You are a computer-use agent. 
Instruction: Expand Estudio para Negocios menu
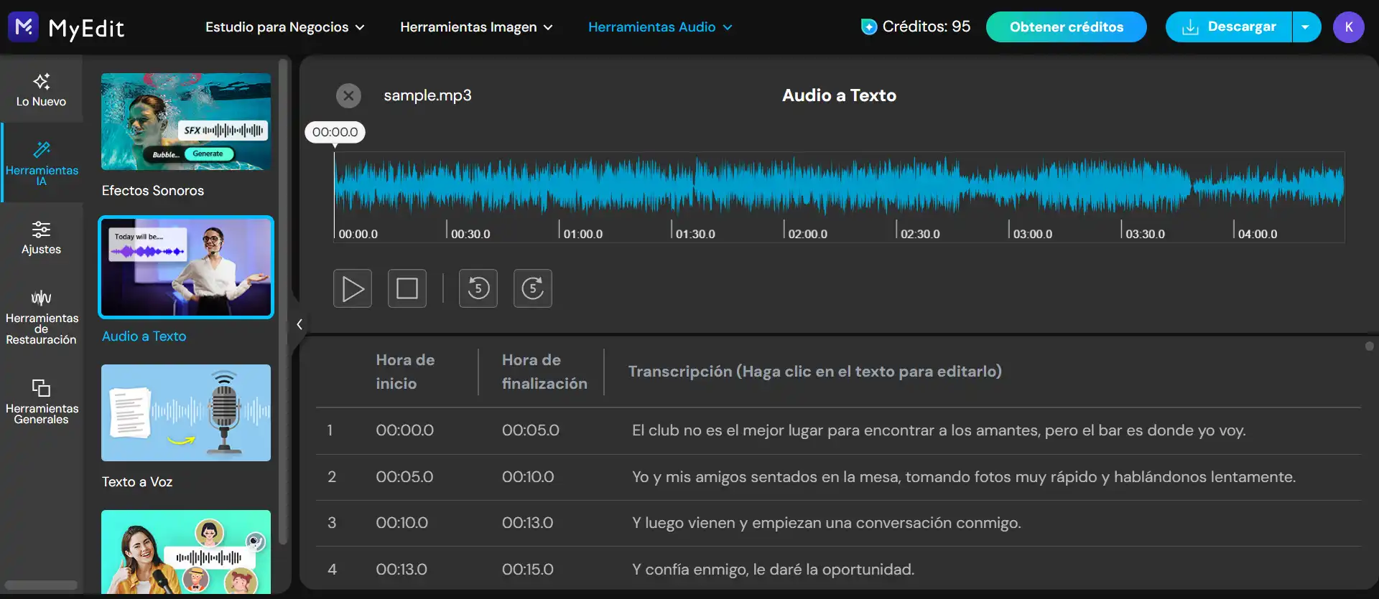284,27
